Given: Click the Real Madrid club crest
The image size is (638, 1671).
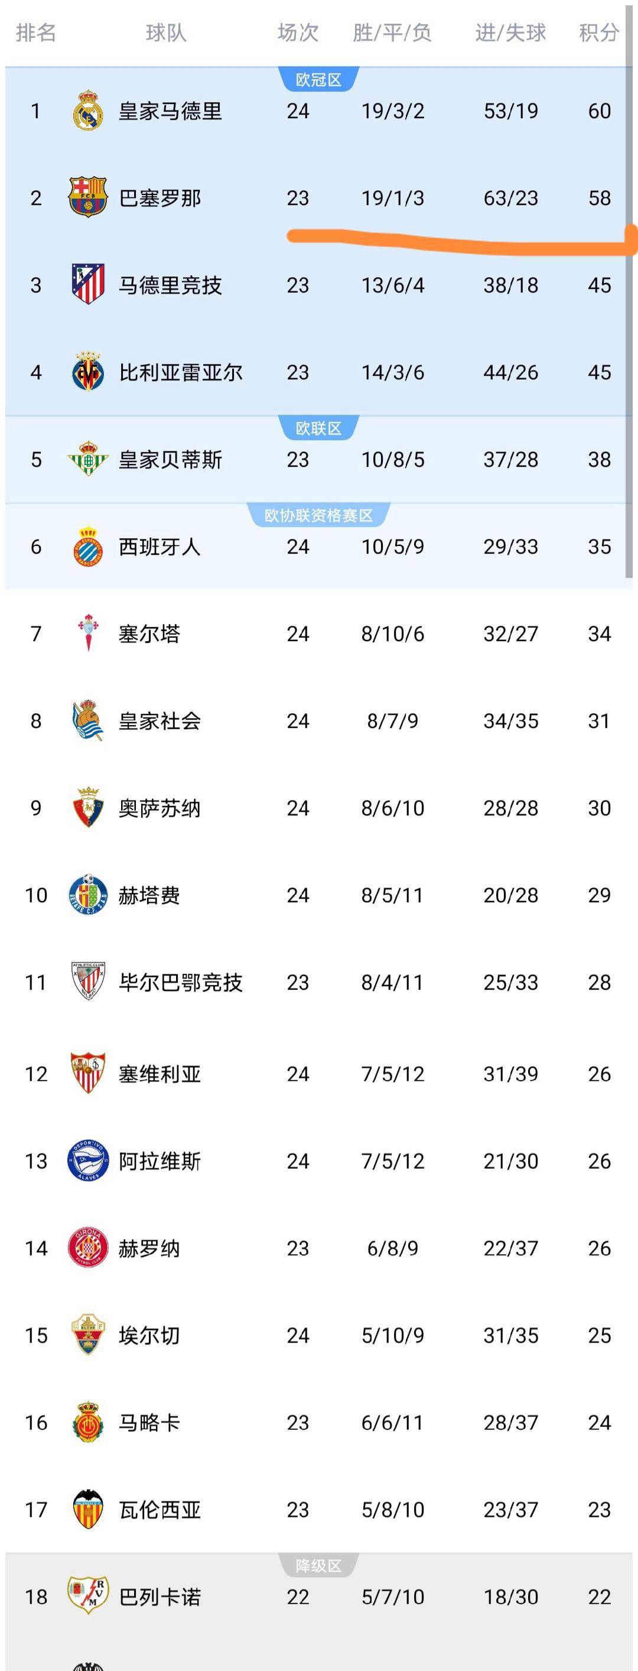Looking at the screenshot, I should pos(87,111).
